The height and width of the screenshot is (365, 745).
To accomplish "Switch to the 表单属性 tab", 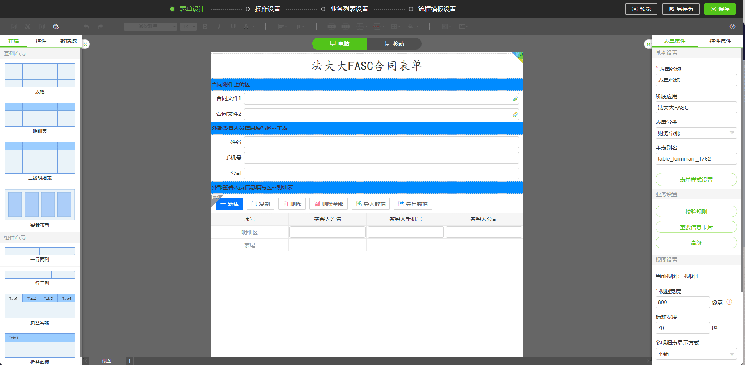I will (675, 41).
